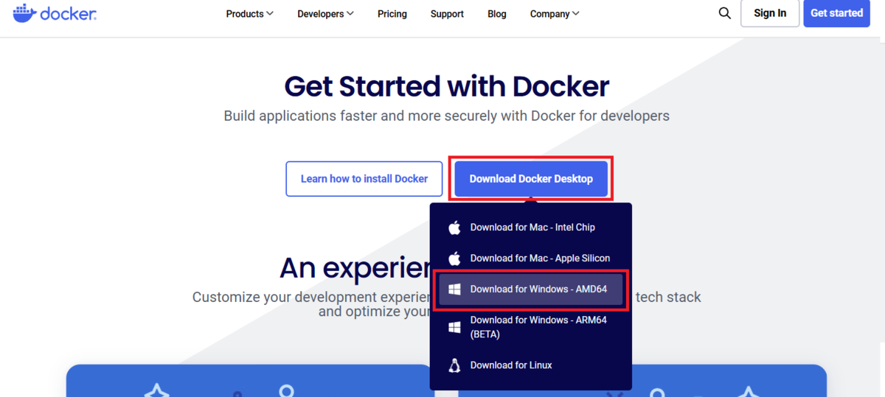
Task: Expand the Developers menu
Action: tap(326, 13)
